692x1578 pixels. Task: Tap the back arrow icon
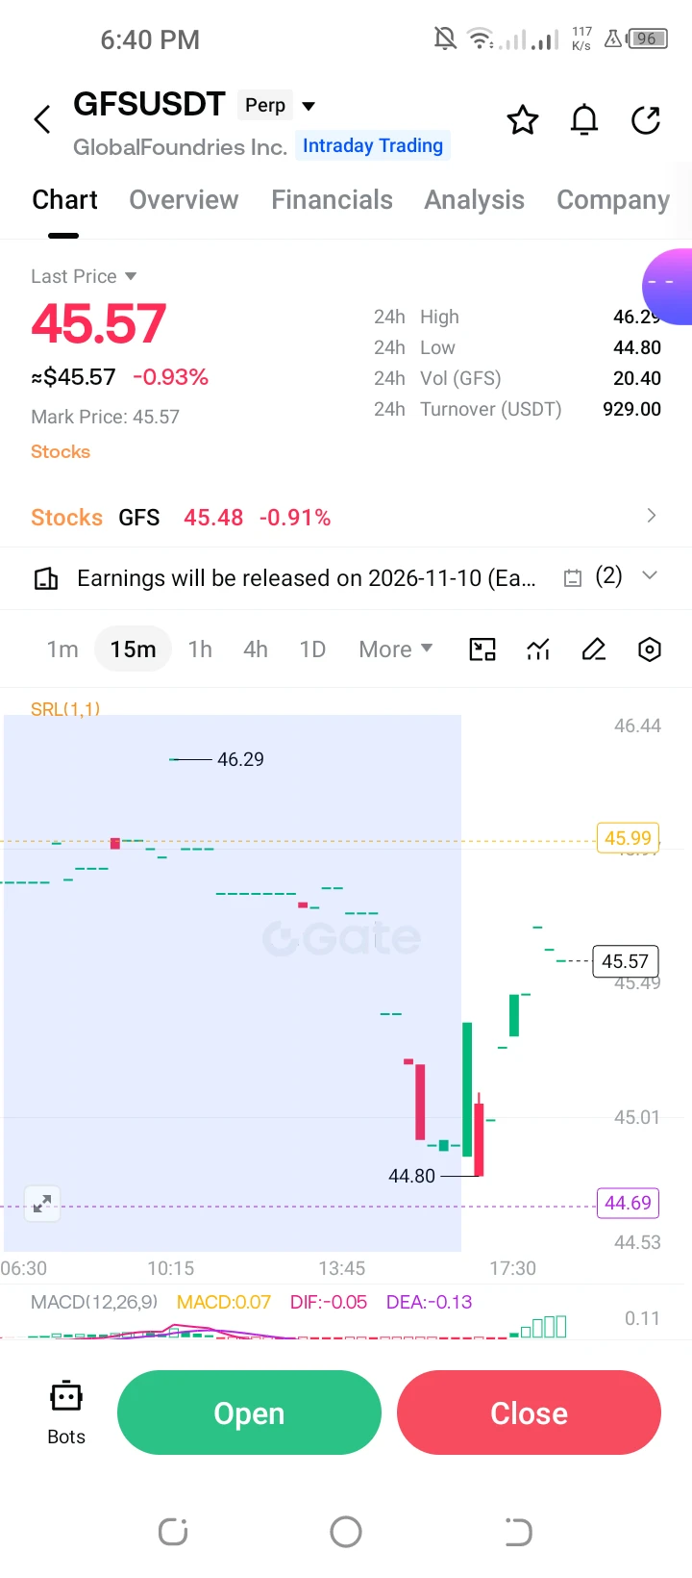pyautogui.click(x=42, y=120)
